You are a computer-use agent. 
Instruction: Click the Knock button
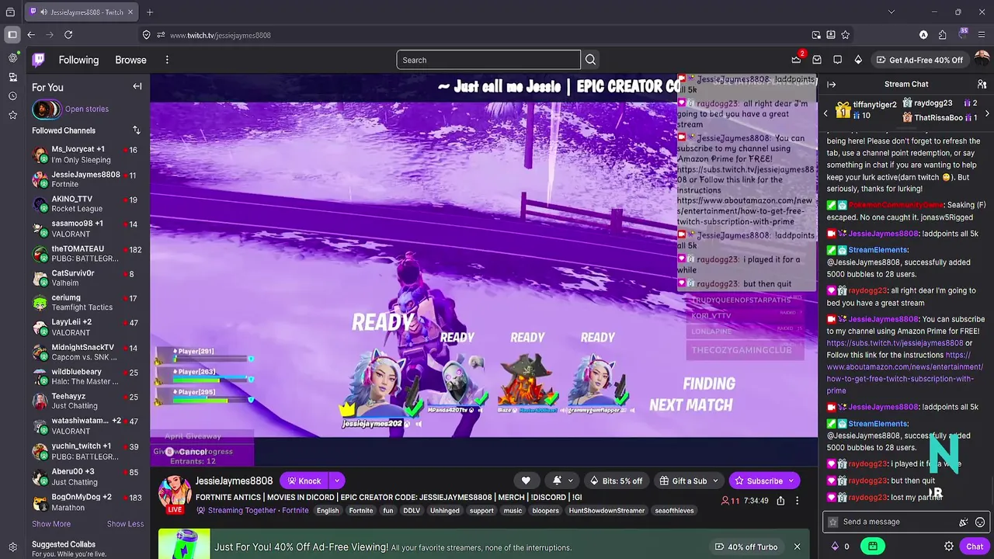(304, 481)
